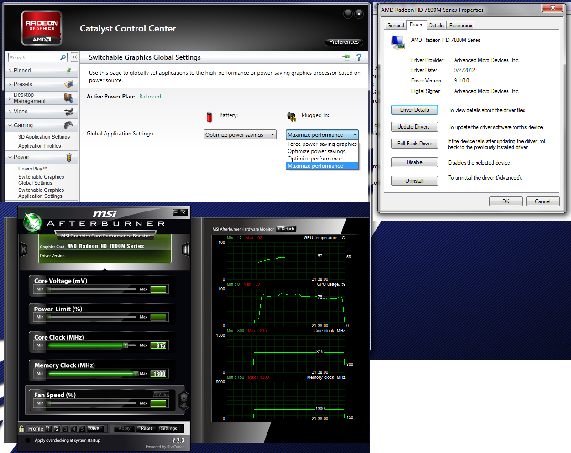
Task: Open the User Define fan gear icon
Action: (183, 400)
